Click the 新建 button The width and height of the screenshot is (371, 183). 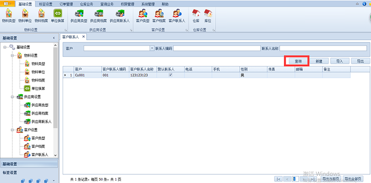pos(319,61)
